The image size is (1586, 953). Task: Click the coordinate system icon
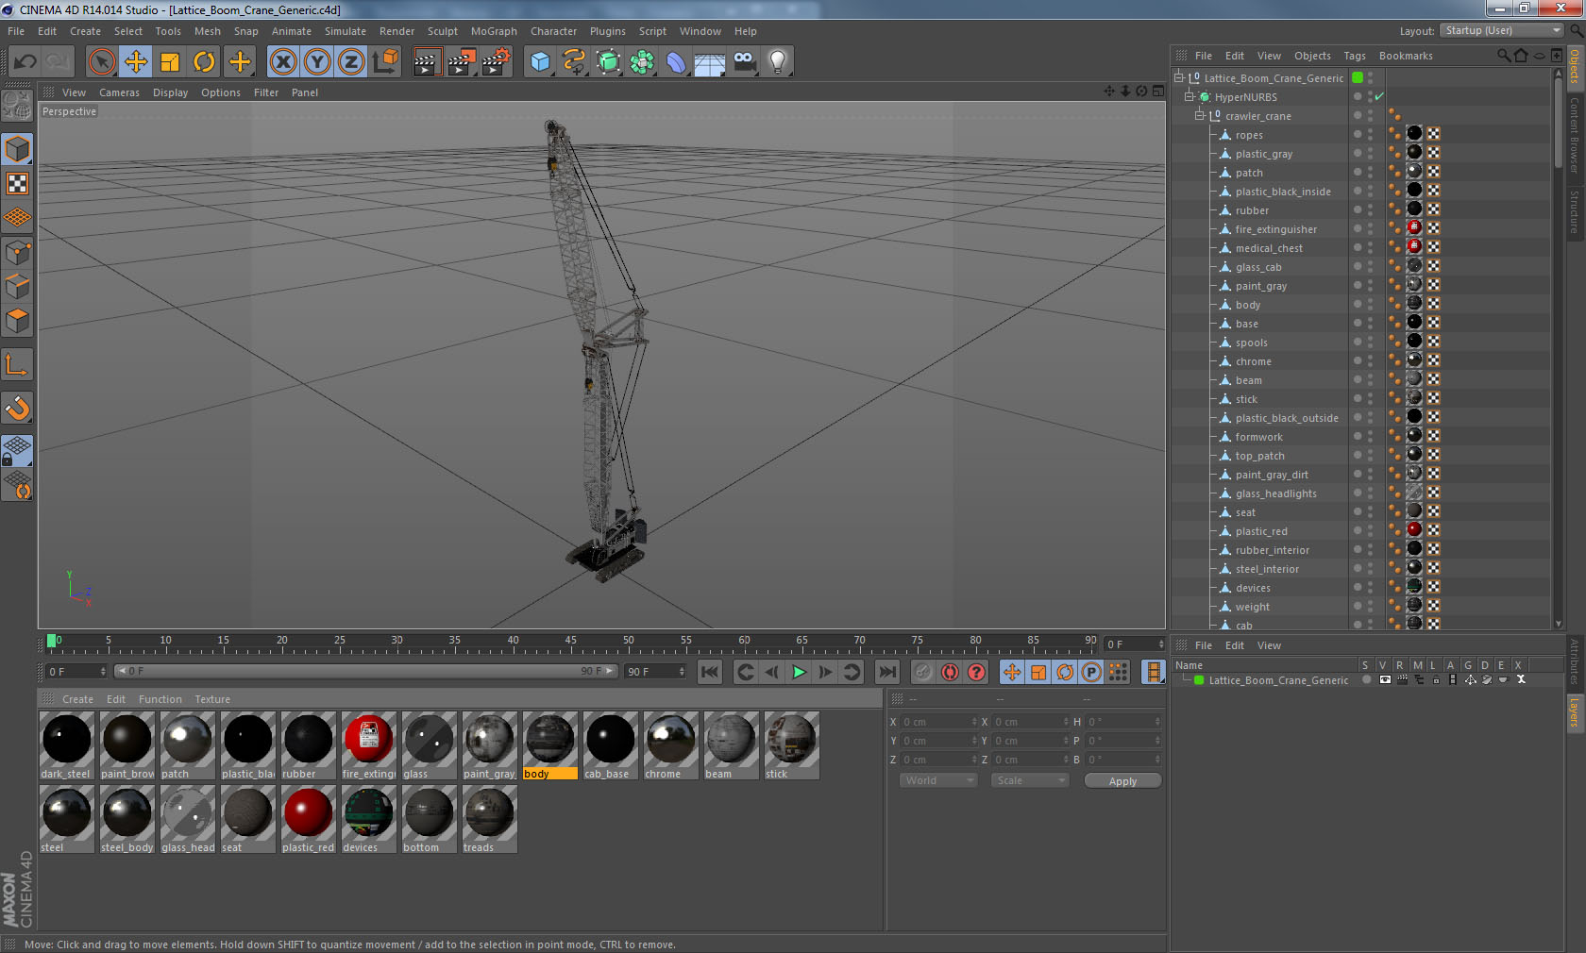(385, 62)
